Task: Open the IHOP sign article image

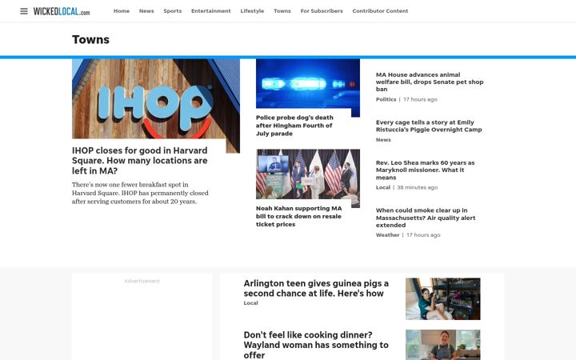Action: 156,99
